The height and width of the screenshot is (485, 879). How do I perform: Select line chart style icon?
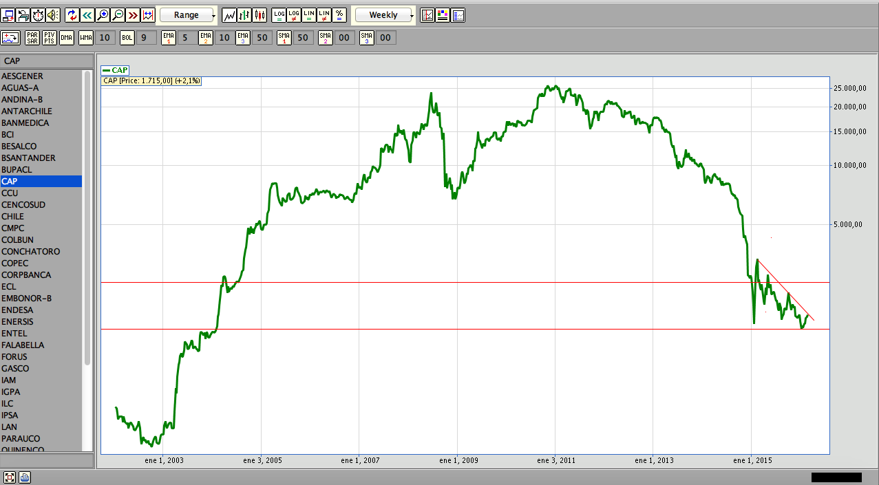coord(230,14)
